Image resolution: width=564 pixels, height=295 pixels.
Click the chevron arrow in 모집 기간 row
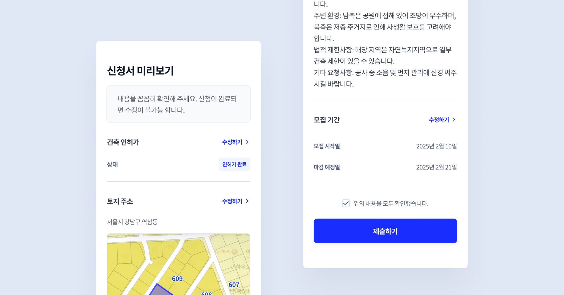(454, 120)
